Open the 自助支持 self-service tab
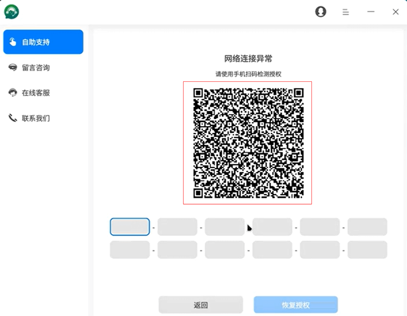The height and width of the screenshot is (316, 407). (43, 42)
